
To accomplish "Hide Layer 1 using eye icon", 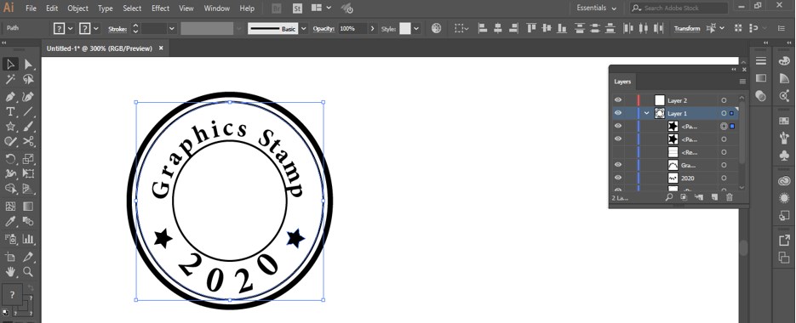I will (618, 114).
